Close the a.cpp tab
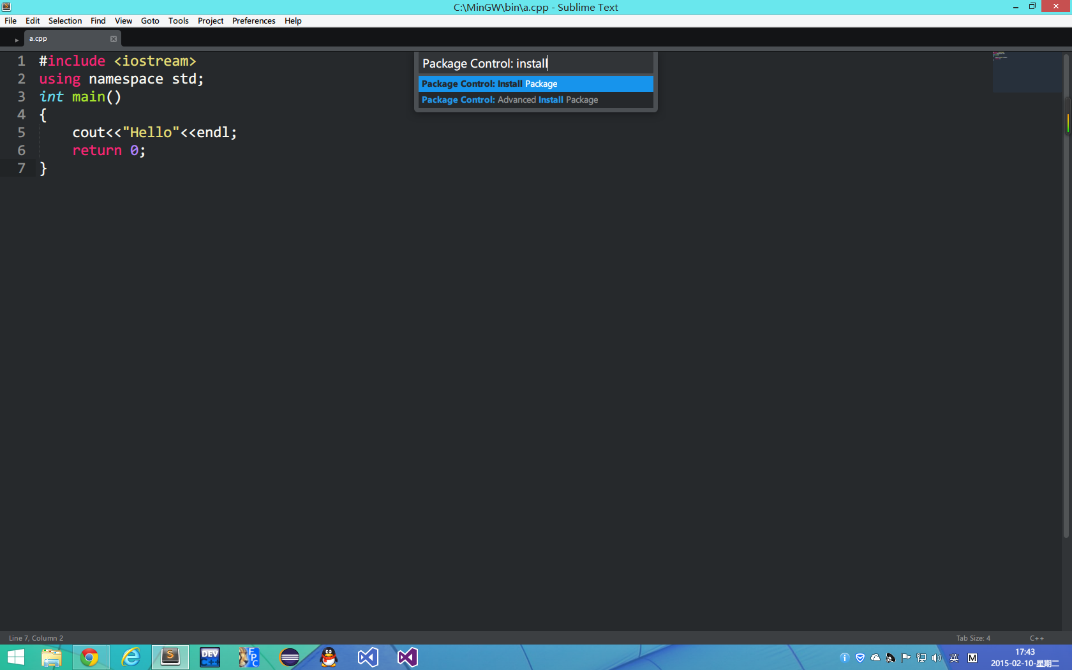The image size is (1072, 670). (x=114, y=39)
